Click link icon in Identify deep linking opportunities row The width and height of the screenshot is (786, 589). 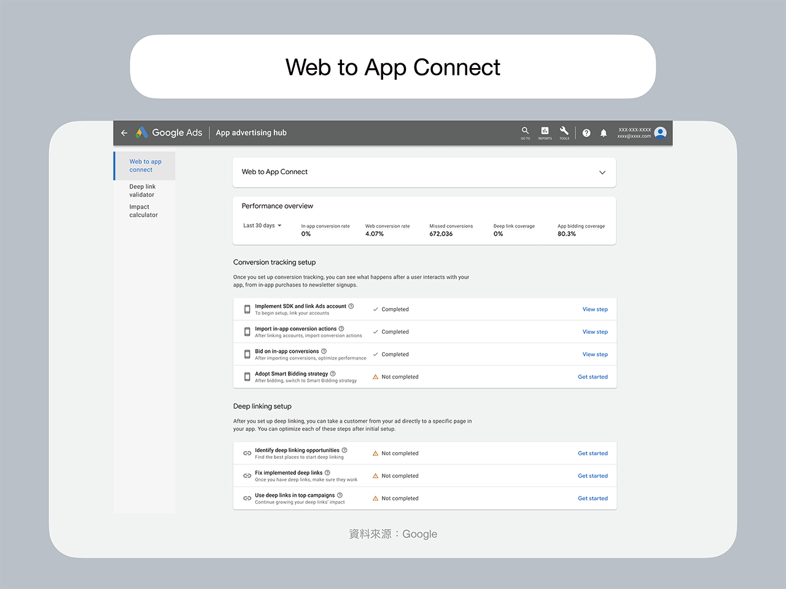click(247, 453)
